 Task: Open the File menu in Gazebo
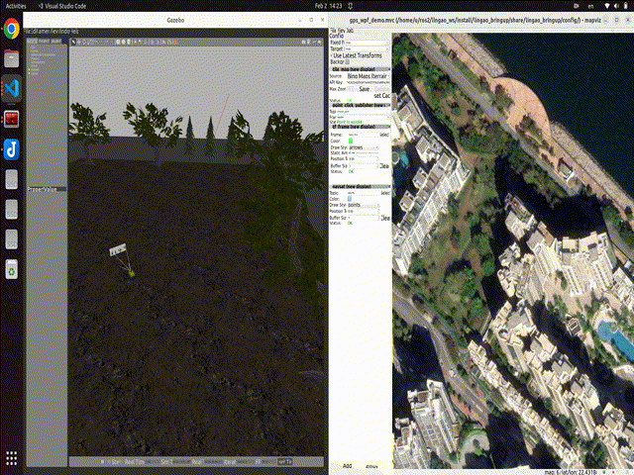coord(28,31)
